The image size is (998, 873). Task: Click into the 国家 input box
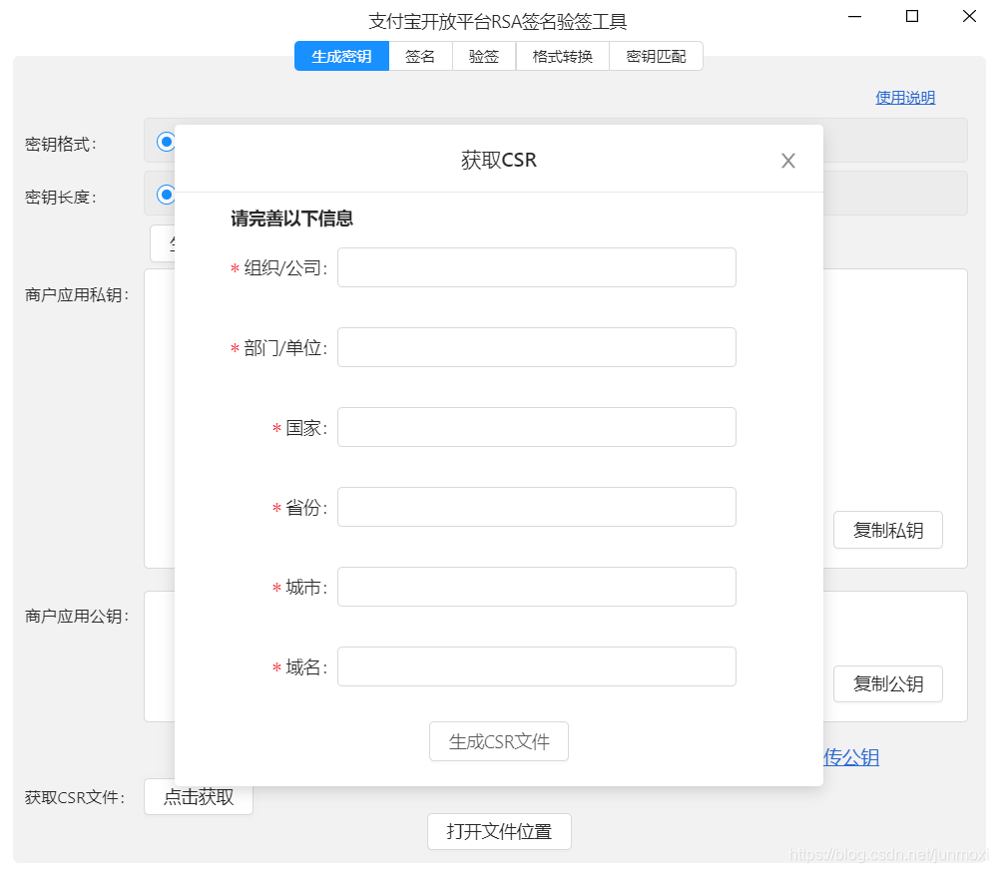pos(536,427)
